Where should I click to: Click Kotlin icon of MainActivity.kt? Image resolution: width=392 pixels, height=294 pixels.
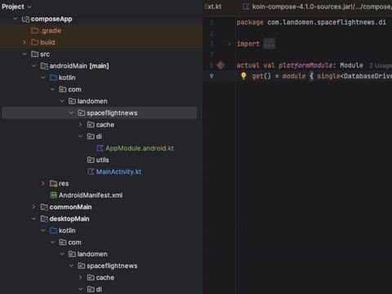tap(91, 172)
